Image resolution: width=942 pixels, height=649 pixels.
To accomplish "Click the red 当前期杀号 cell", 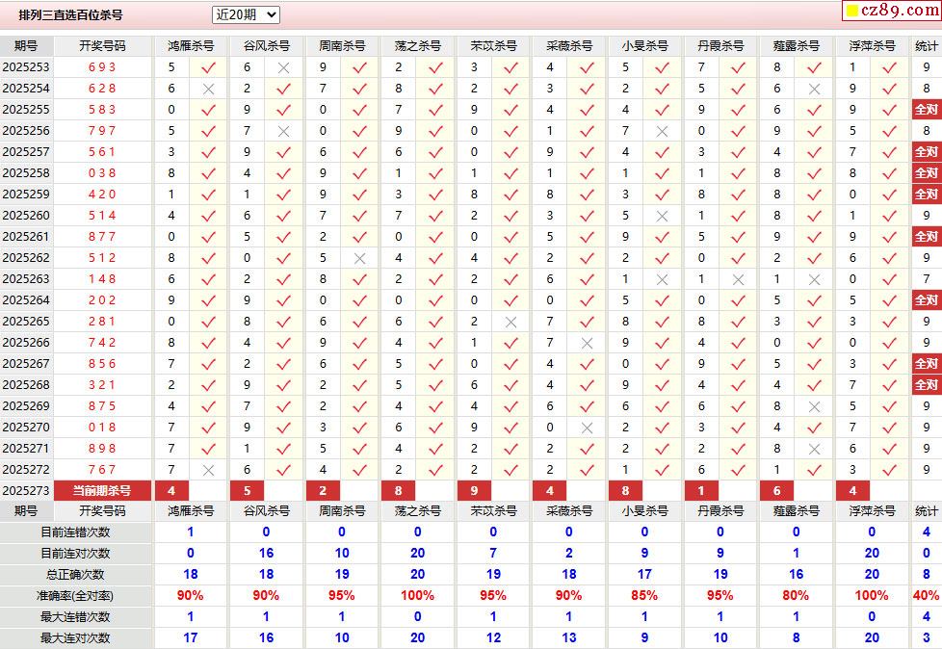I will (102, 490).
